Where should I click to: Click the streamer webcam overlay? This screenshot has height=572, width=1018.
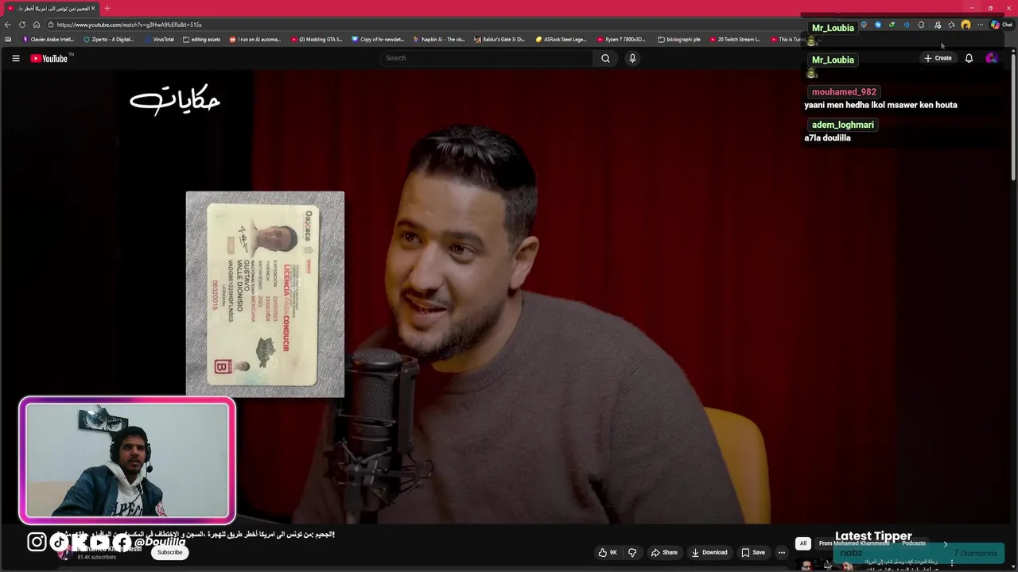127,461
